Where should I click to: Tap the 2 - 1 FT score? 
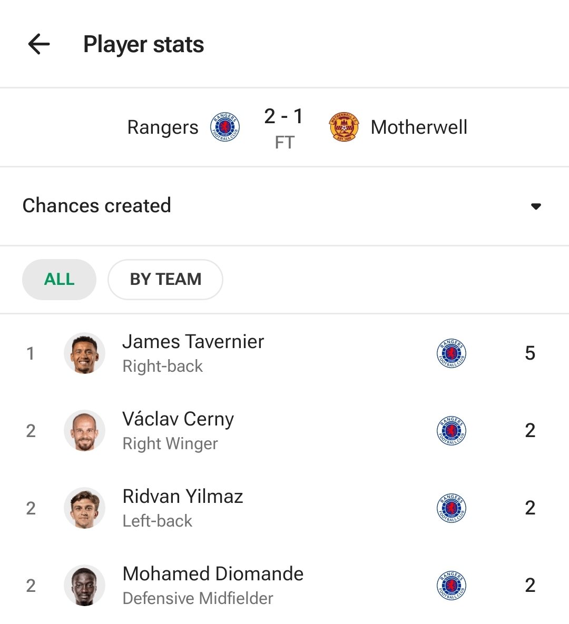click(x=284, y=127)
